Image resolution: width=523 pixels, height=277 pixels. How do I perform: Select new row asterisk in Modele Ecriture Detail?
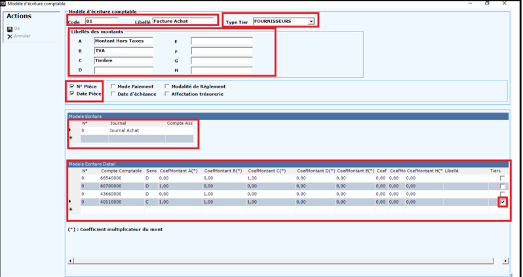(70, 210)
